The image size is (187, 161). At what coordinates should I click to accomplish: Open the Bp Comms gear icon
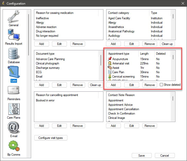[x=14, y=146]
